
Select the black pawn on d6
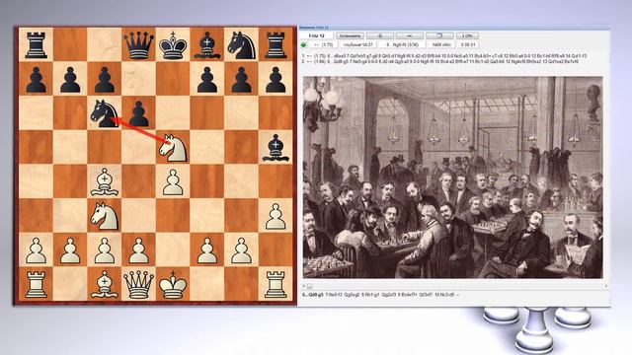pos(138,113)
